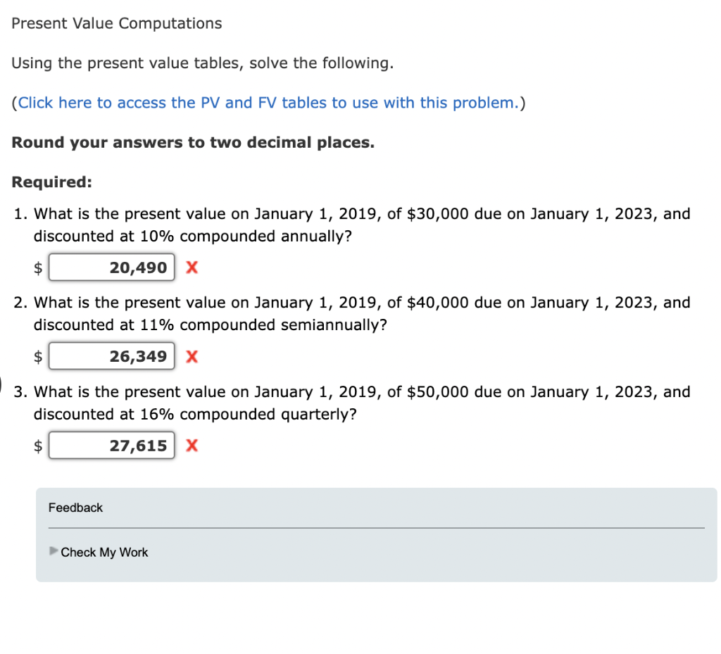Select the third answer field showing 27,615

111,445
